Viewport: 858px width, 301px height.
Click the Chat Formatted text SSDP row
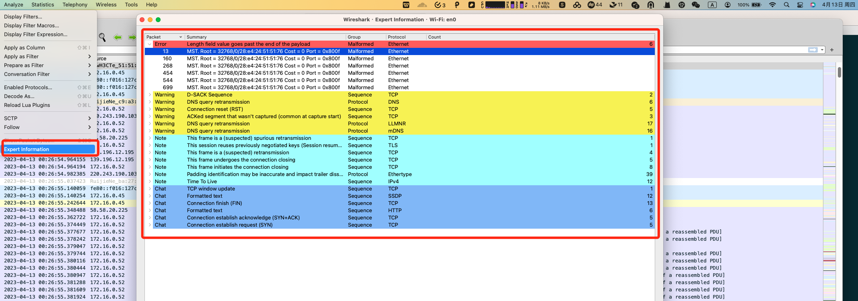400,196
